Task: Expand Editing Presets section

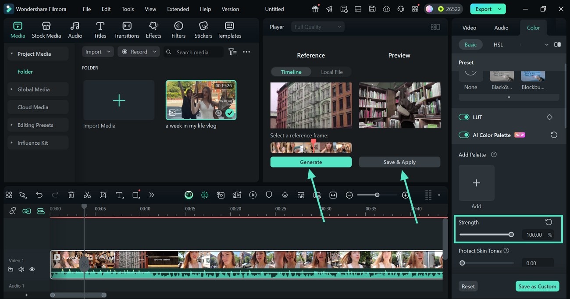Action: pos(12,125)
